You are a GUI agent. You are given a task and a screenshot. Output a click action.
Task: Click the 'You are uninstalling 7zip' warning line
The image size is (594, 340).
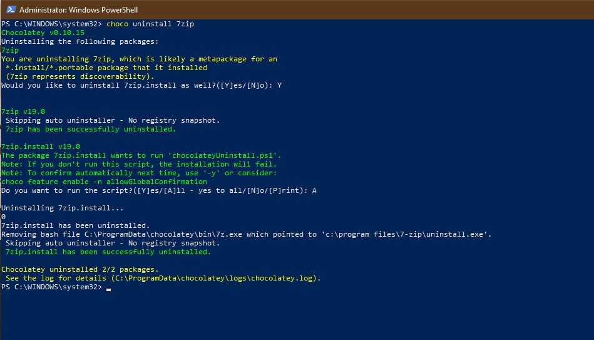click(x=139, y=59)
